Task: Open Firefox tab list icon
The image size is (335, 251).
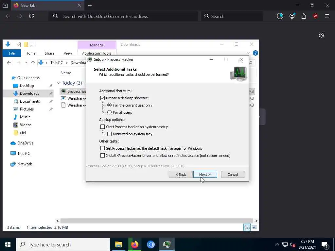Action: coord(5,5)
